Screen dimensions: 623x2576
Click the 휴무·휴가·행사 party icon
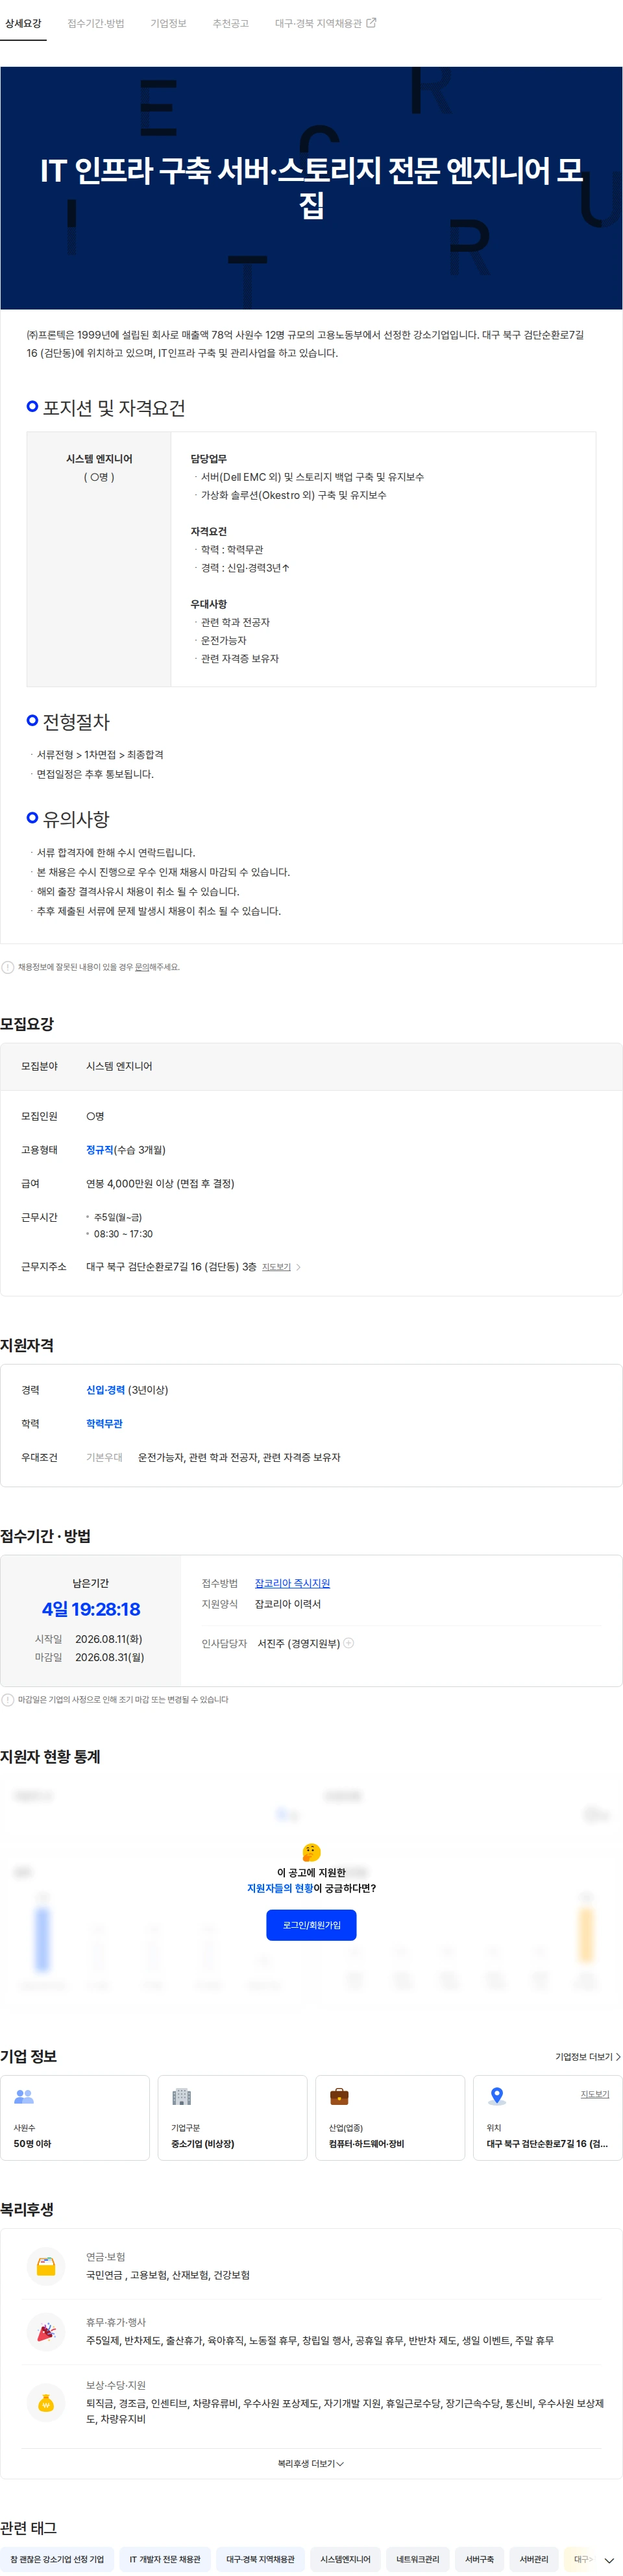pyautogui.click(x=46, y=2332)
